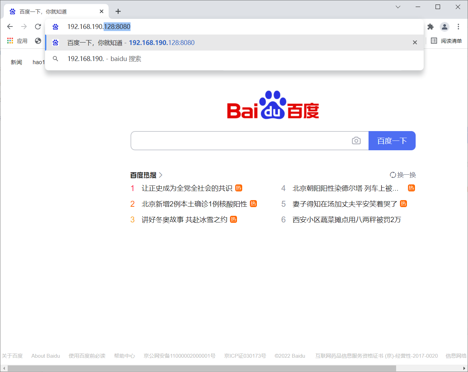Open the 京公网安备11000002000001号 link
Image resolution: width=468 pixels, height=372 pixels.
[x=179, y=356]
